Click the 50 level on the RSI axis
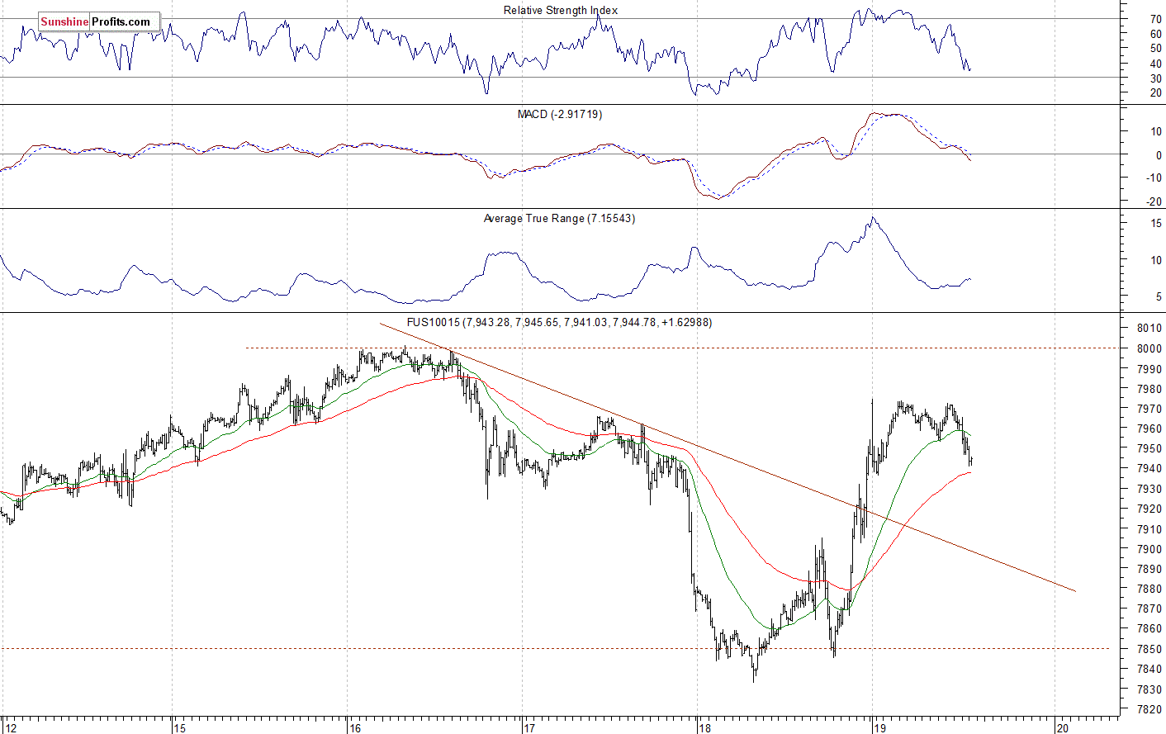This screenshot has width=1166, height=734. [x=1155, y=49]
